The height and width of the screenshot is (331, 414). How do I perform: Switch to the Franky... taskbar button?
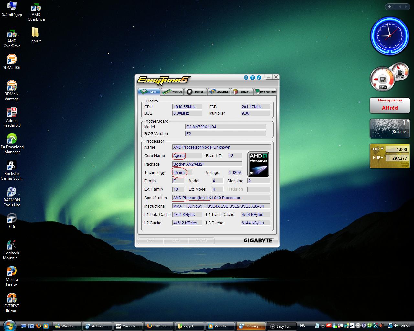(251, 326)
